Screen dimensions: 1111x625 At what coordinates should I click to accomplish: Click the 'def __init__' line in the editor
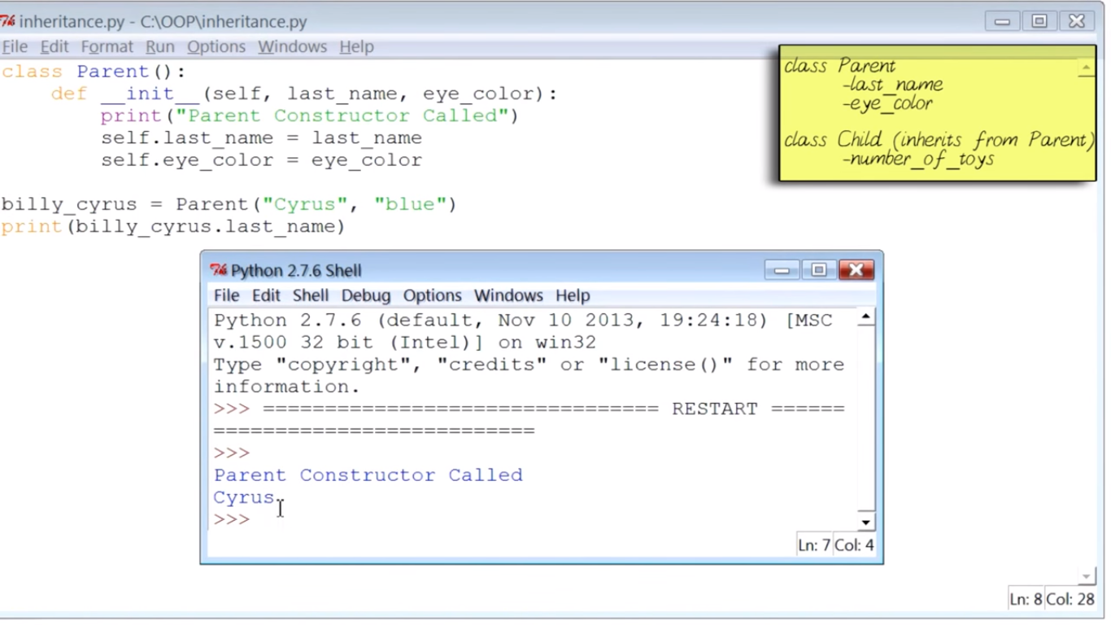(x=305, y=94)
